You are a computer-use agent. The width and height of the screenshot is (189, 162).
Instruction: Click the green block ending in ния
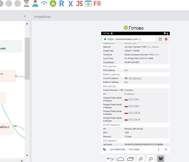(x=11, y=46)
